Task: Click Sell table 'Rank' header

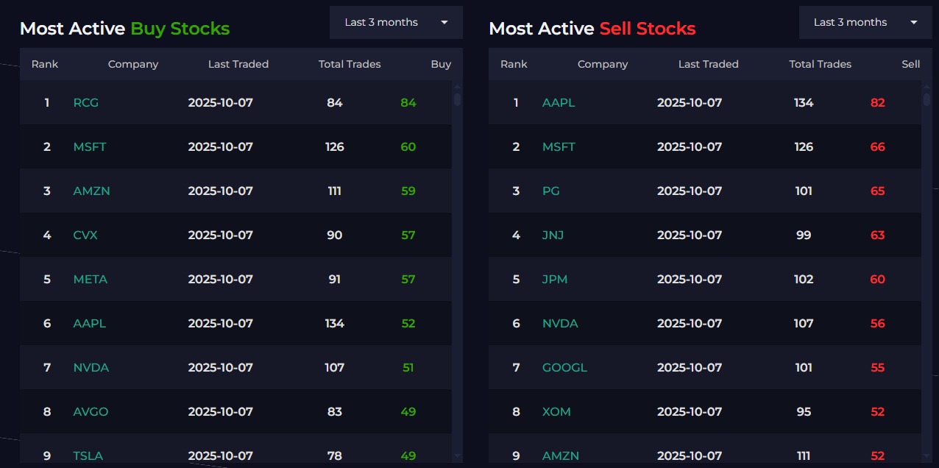Action: point(514,64)
